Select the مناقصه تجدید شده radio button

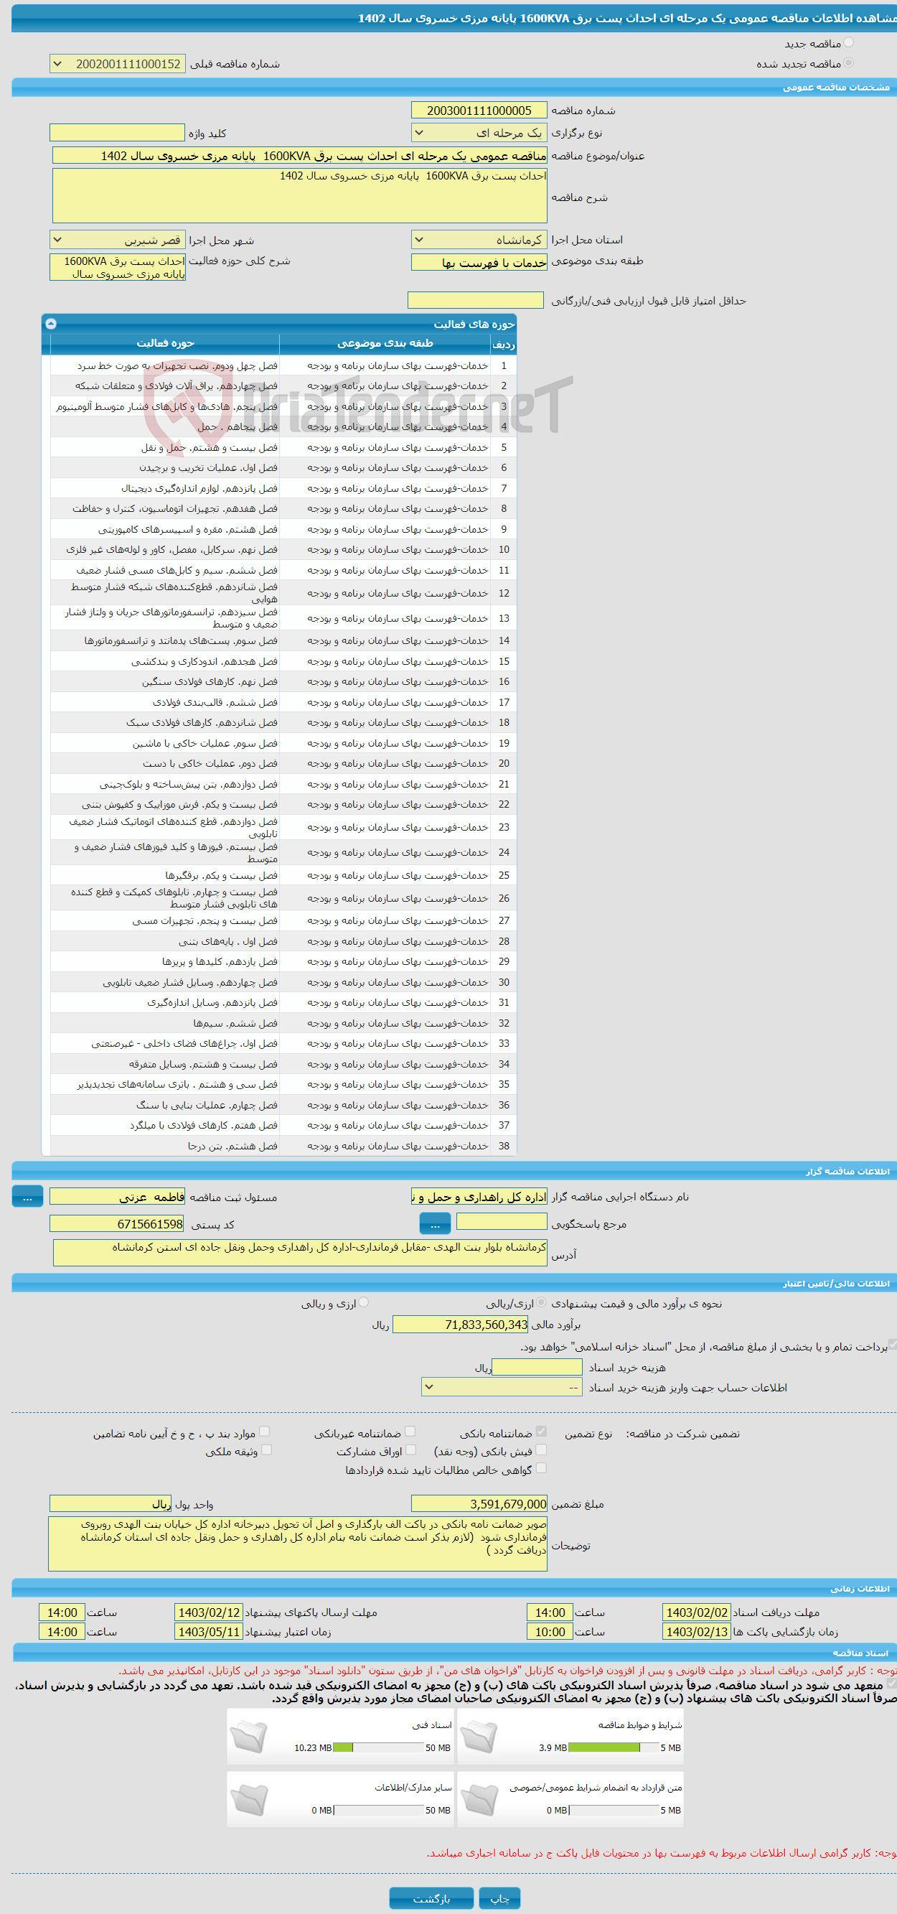point(849,63)
